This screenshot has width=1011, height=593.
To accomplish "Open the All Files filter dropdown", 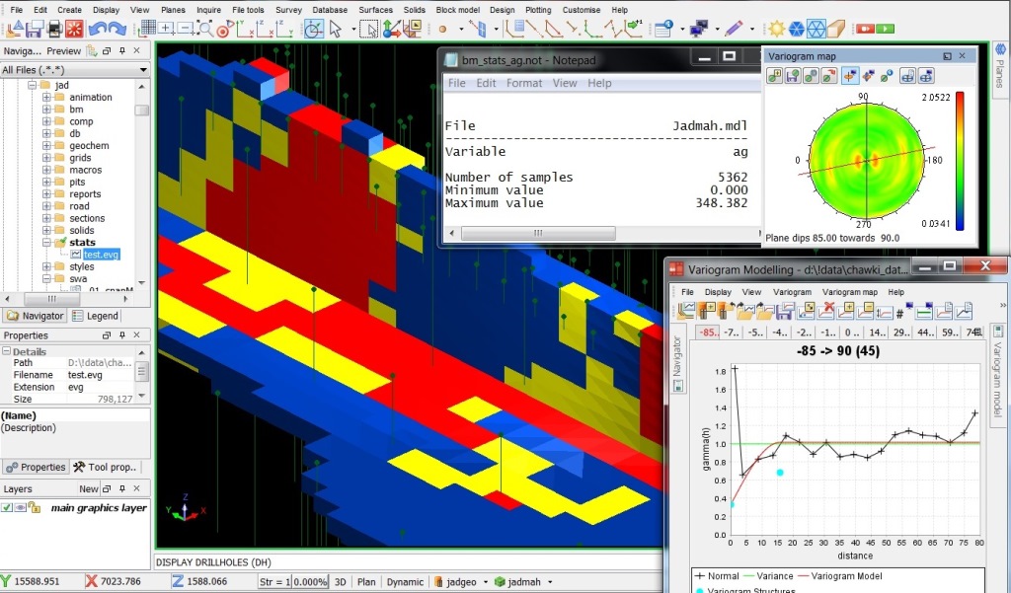I will pyautogui.click(x=142, y=70).
